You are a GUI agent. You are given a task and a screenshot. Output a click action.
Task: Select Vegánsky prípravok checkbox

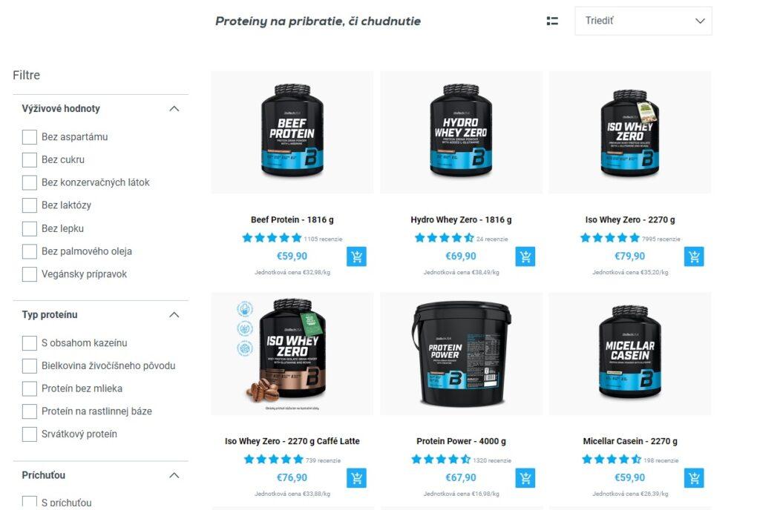click(30, 274)
